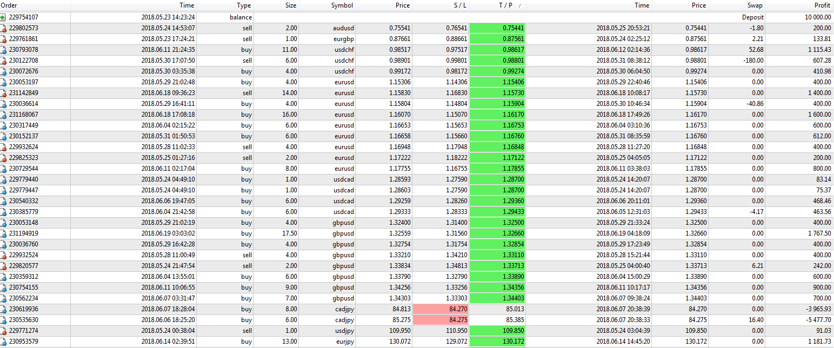The width and height of the screenshot is (834, 348).
Task: Select order number 229771274
Action: pyautogui.click(x=24, y=331)
